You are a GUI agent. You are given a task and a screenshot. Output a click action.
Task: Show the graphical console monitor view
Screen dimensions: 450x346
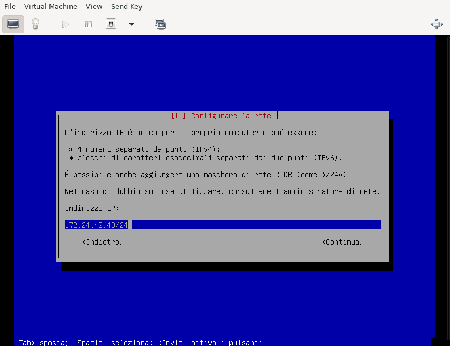(x=13, y=24)
